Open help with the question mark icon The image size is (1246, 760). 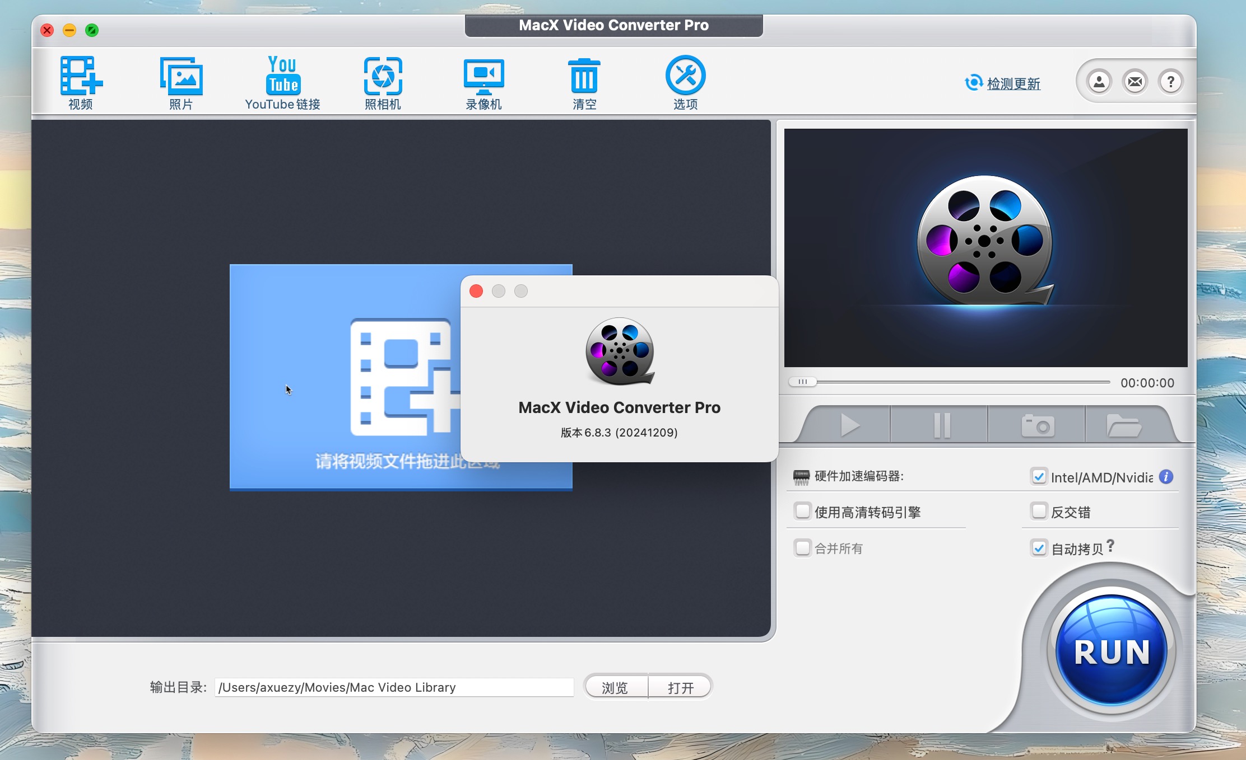tap(1170, 82)
